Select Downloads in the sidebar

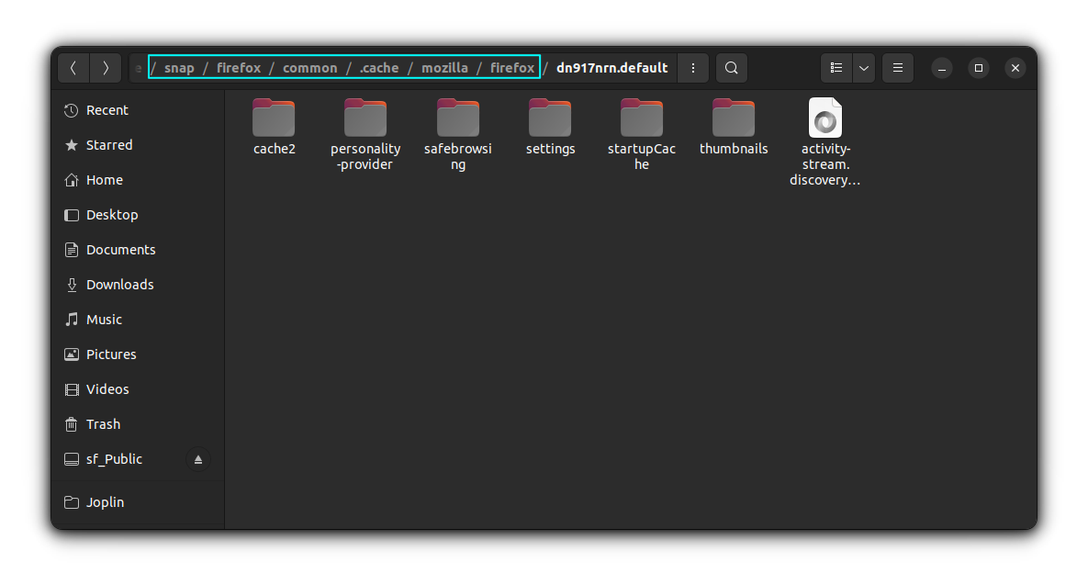tap(118, 284)
